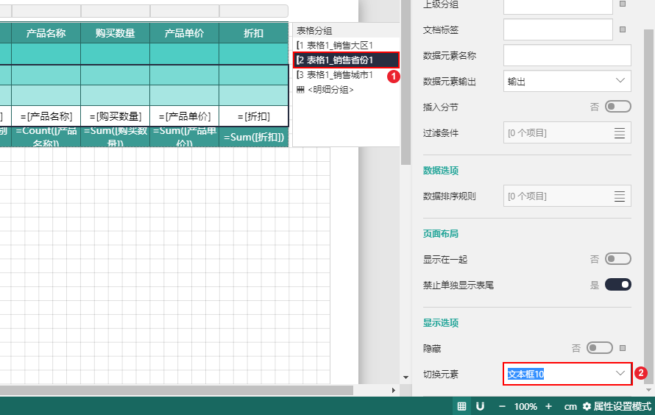Image resolution: width=655 pixels, height=415 pixels.
Task: Click the zoom in plus icon
Action: [x=548, y=406]
